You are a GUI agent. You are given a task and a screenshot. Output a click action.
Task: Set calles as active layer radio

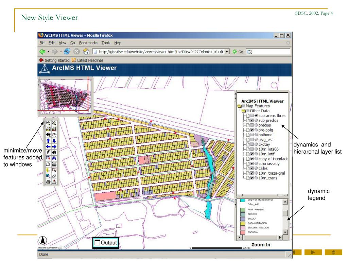pyautogui.click(x=256, y=169)
